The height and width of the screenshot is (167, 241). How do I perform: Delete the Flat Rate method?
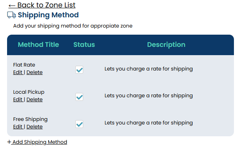[35, 72]
